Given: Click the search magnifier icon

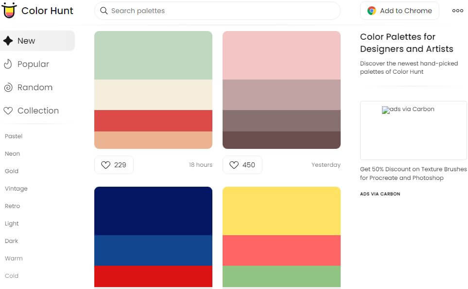Looking at the screenshot, I should [x=104, y=11].
